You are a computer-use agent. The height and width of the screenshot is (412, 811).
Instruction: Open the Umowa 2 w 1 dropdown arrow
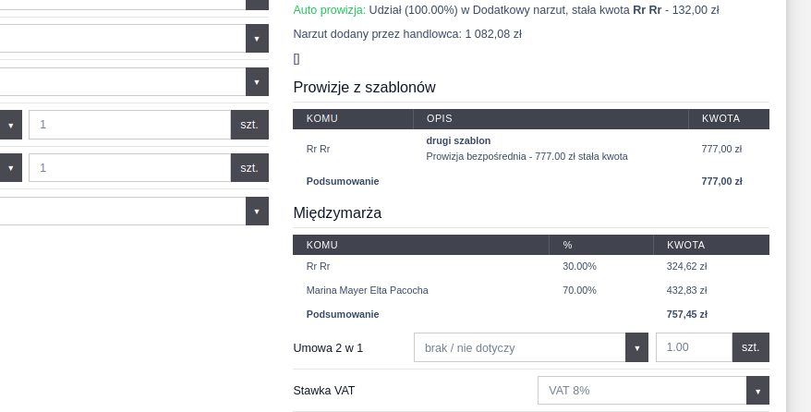coord(636,347)
